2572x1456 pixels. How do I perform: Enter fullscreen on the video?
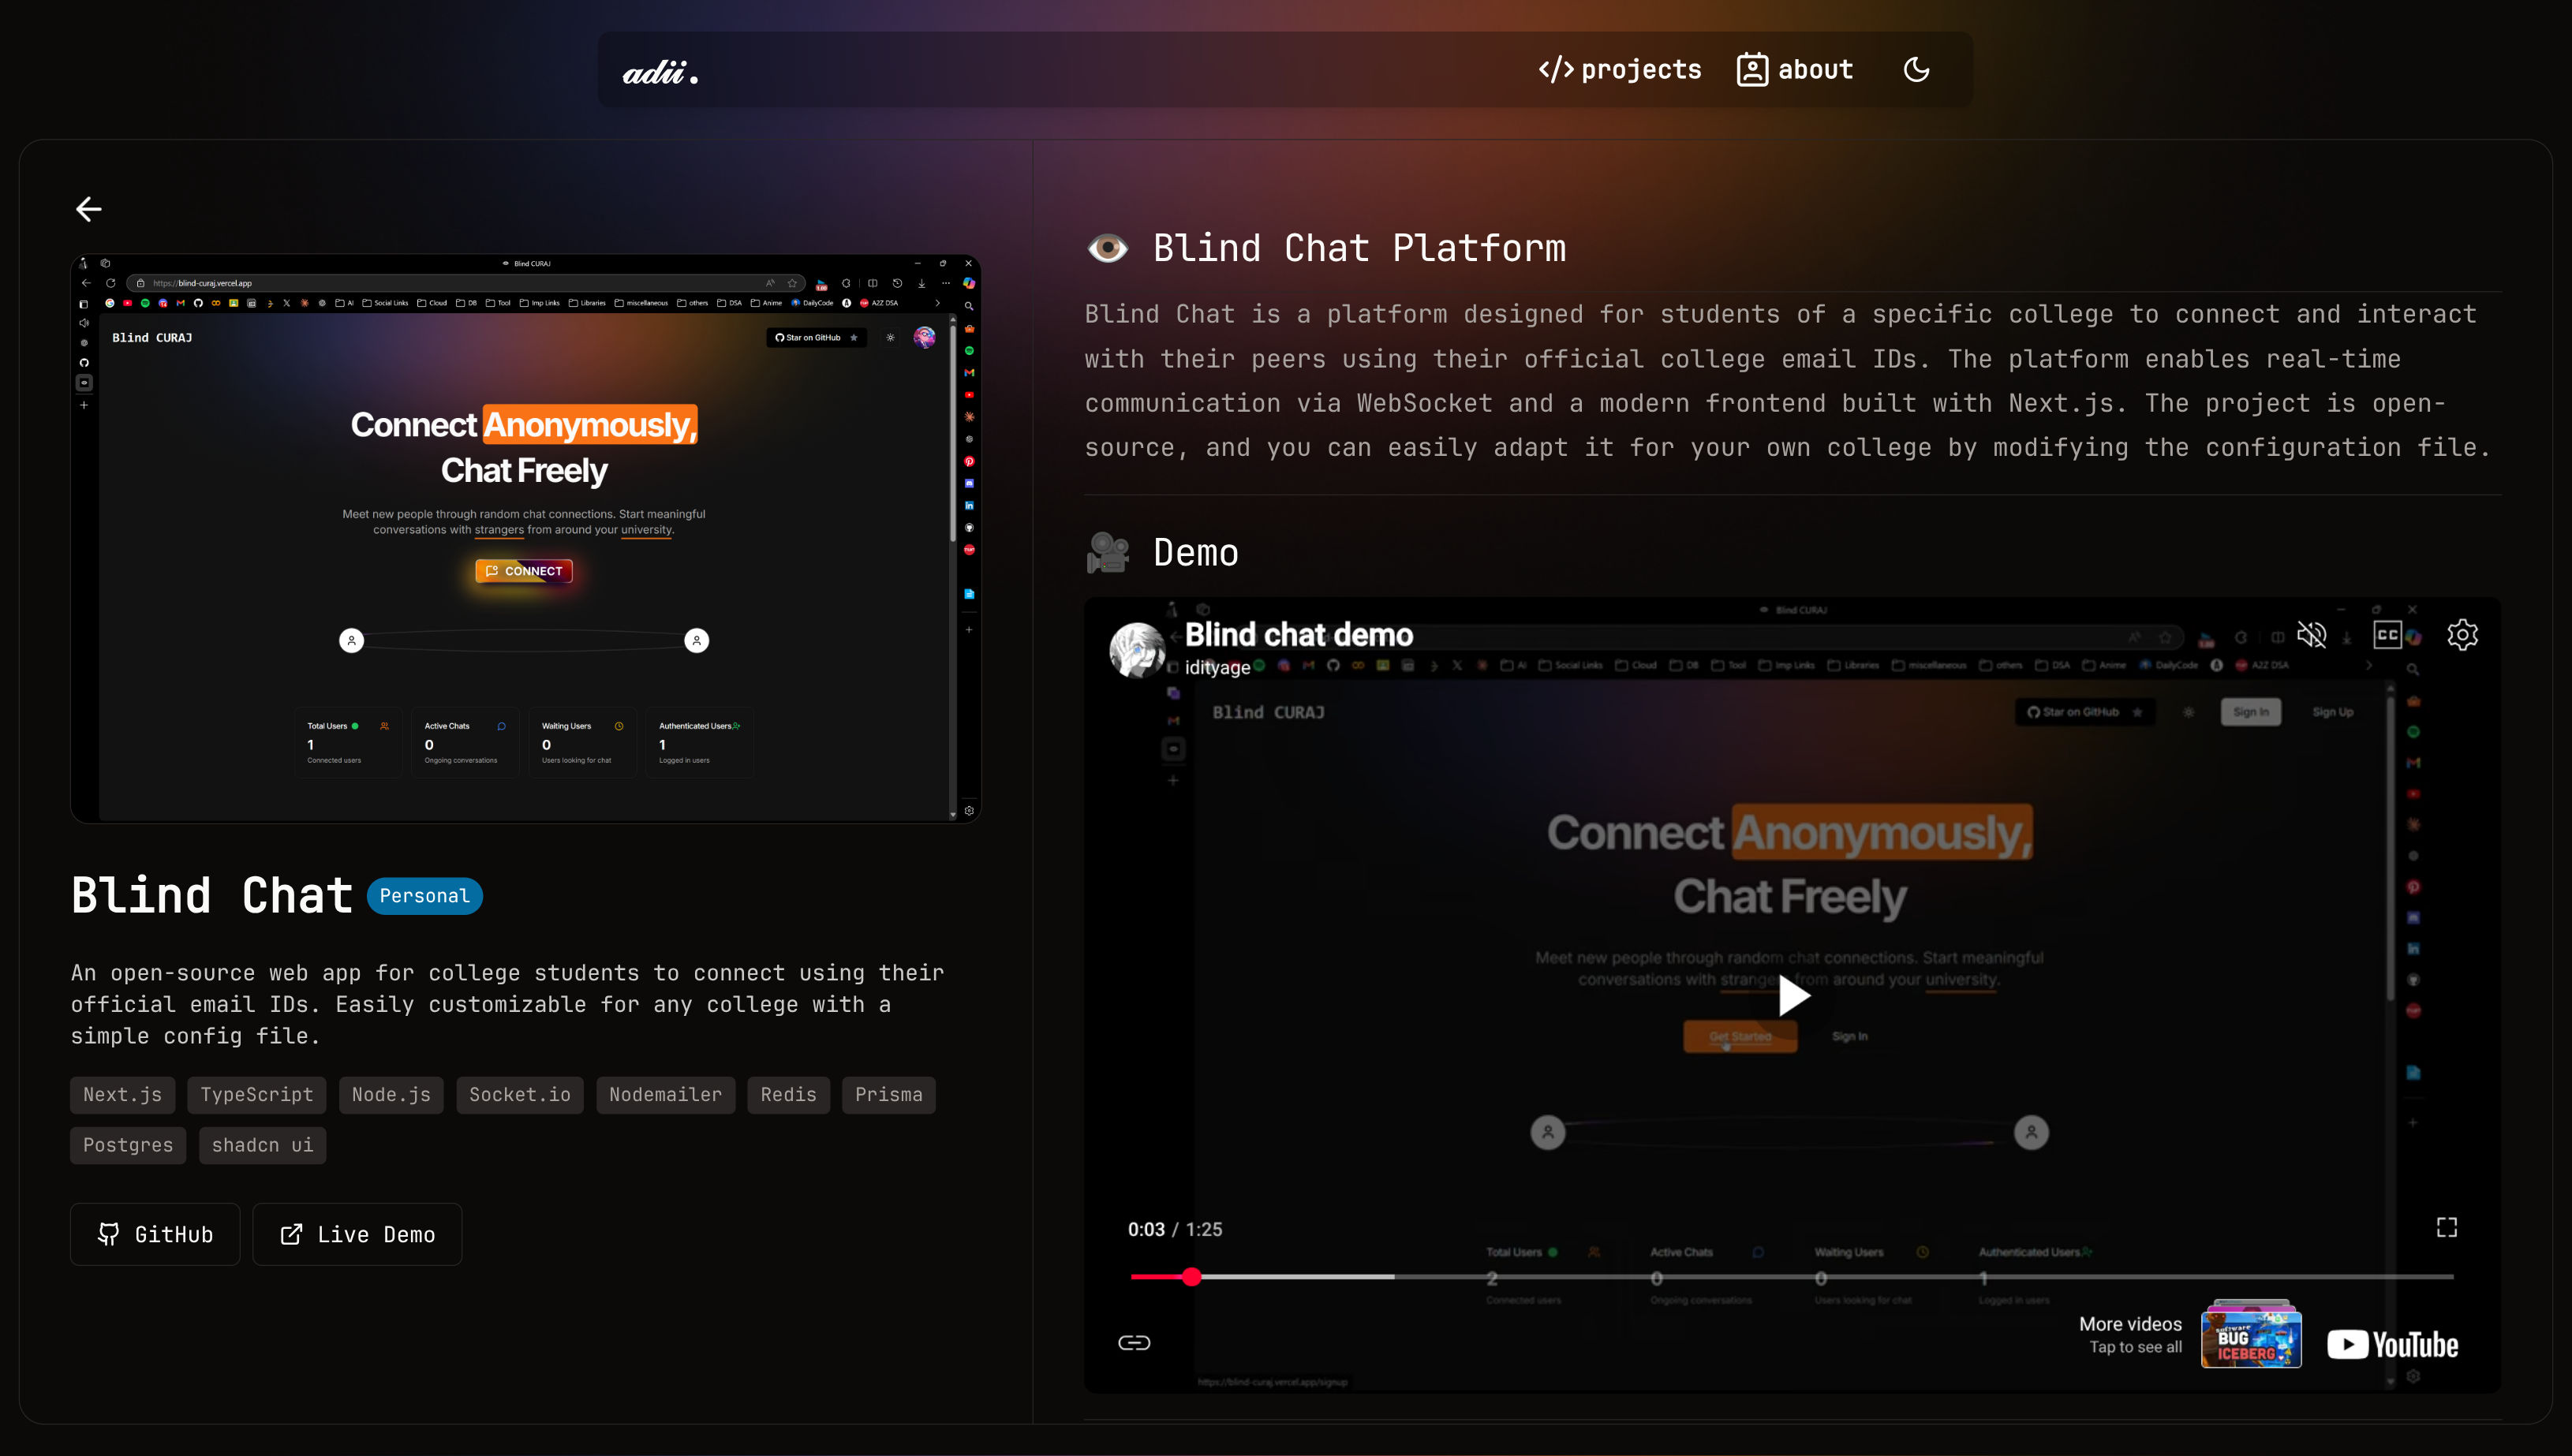tap(2446, 1227)
